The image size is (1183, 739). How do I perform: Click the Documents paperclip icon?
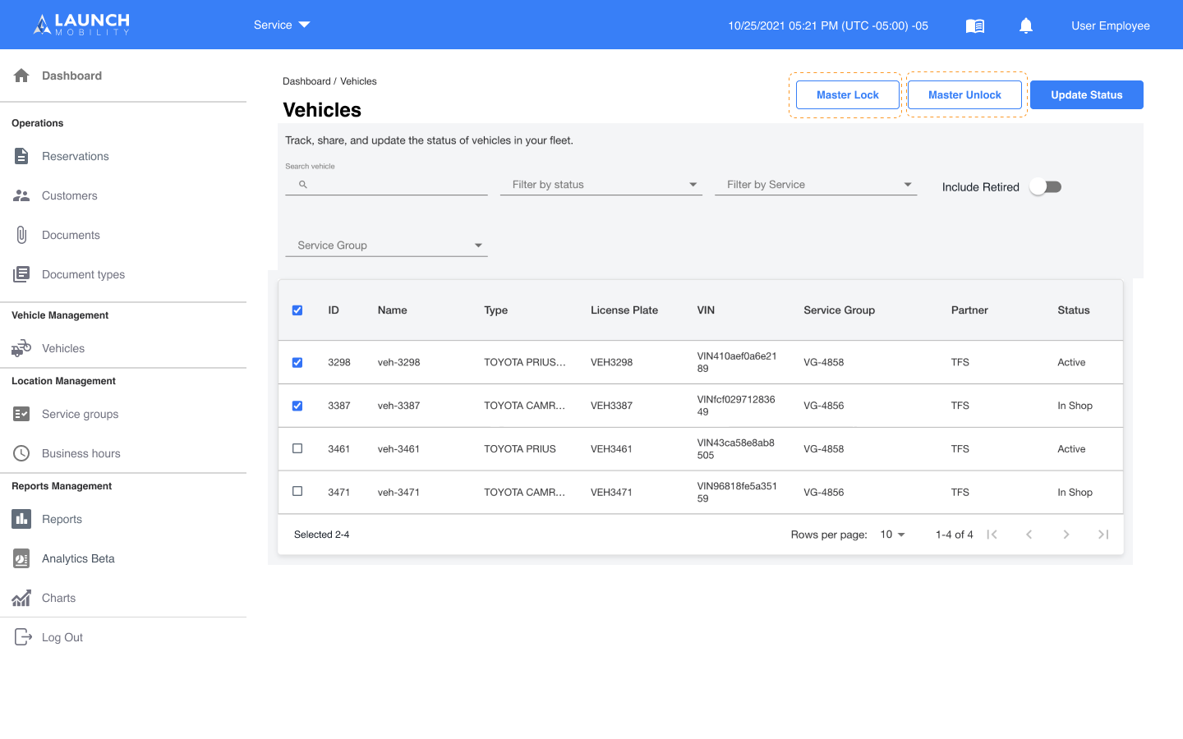(x=21, y=235)
